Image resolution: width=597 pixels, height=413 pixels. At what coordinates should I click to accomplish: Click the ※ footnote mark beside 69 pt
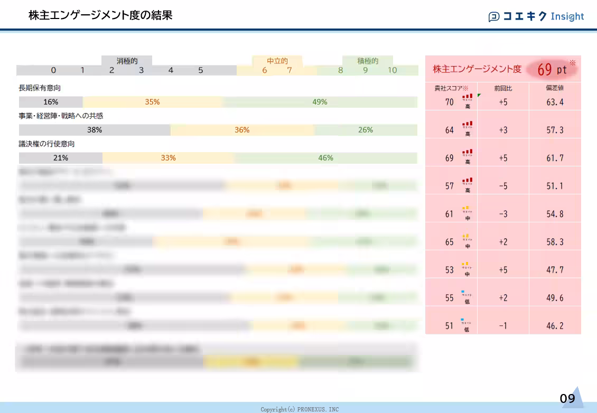tap(573, 63)
